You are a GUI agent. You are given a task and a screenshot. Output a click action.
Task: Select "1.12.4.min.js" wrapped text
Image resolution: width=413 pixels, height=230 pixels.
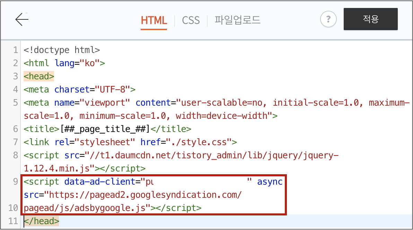coord(56,169)
